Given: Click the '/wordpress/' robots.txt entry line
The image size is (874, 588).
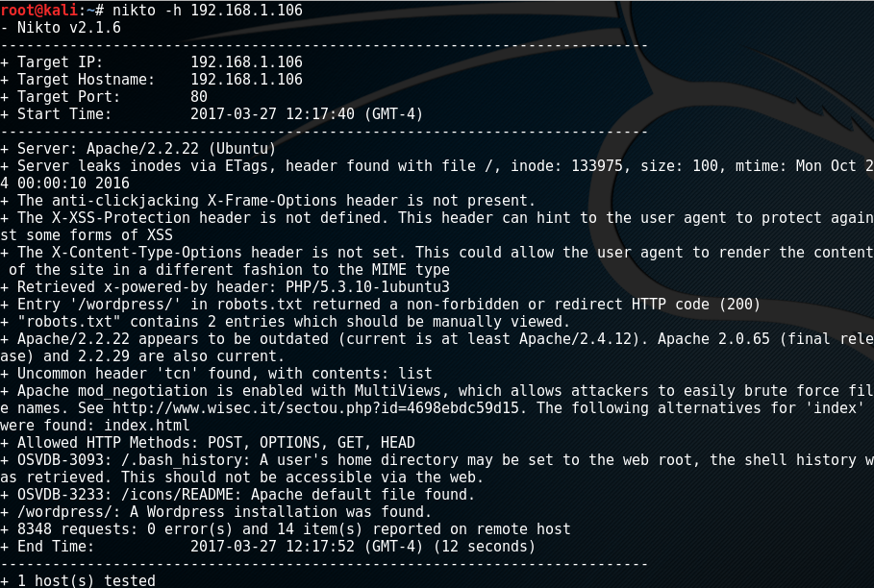Looking at the screenshot, I should [381, 304].
